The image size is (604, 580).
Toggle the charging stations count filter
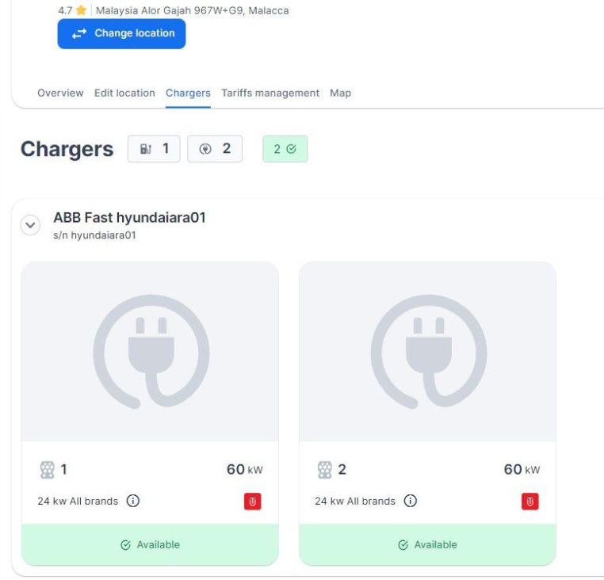click(154, 149)
